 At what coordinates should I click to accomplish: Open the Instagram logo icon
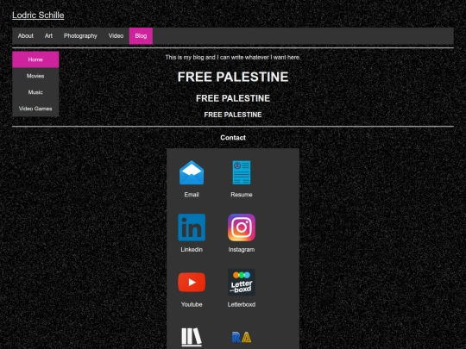[242, 227]
